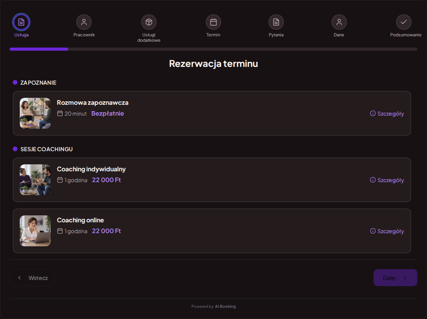
Task: Click the Pracownik step label
Action: pos(84,35)
